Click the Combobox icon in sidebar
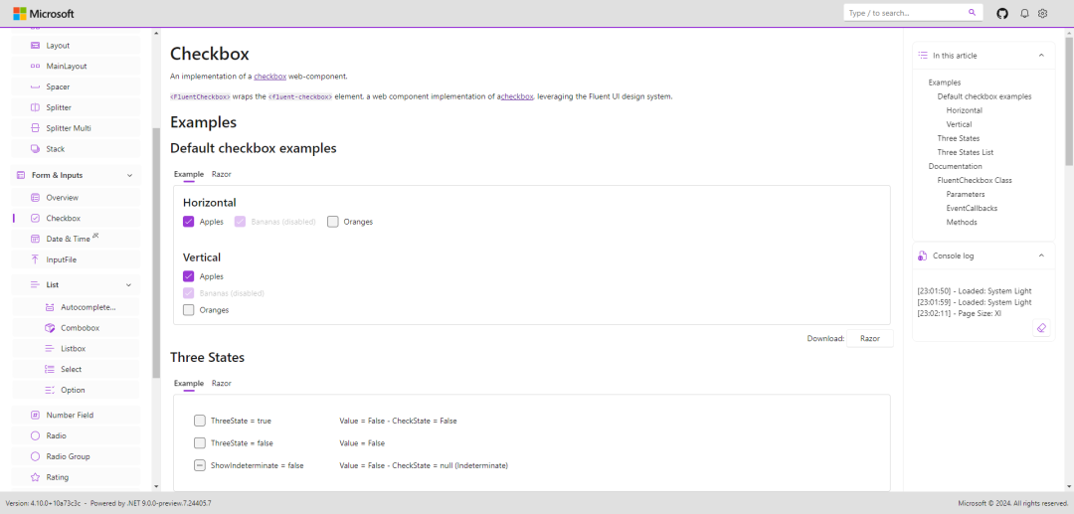The height and width of the screenshot is (514, 1074). (x=51, y=328)
